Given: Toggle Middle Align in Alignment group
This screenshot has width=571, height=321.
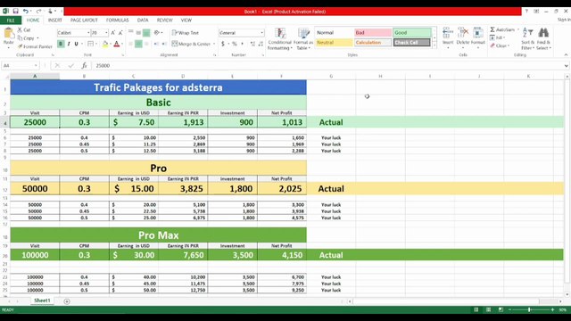Looking at the screenshot, I should (138, 33).
